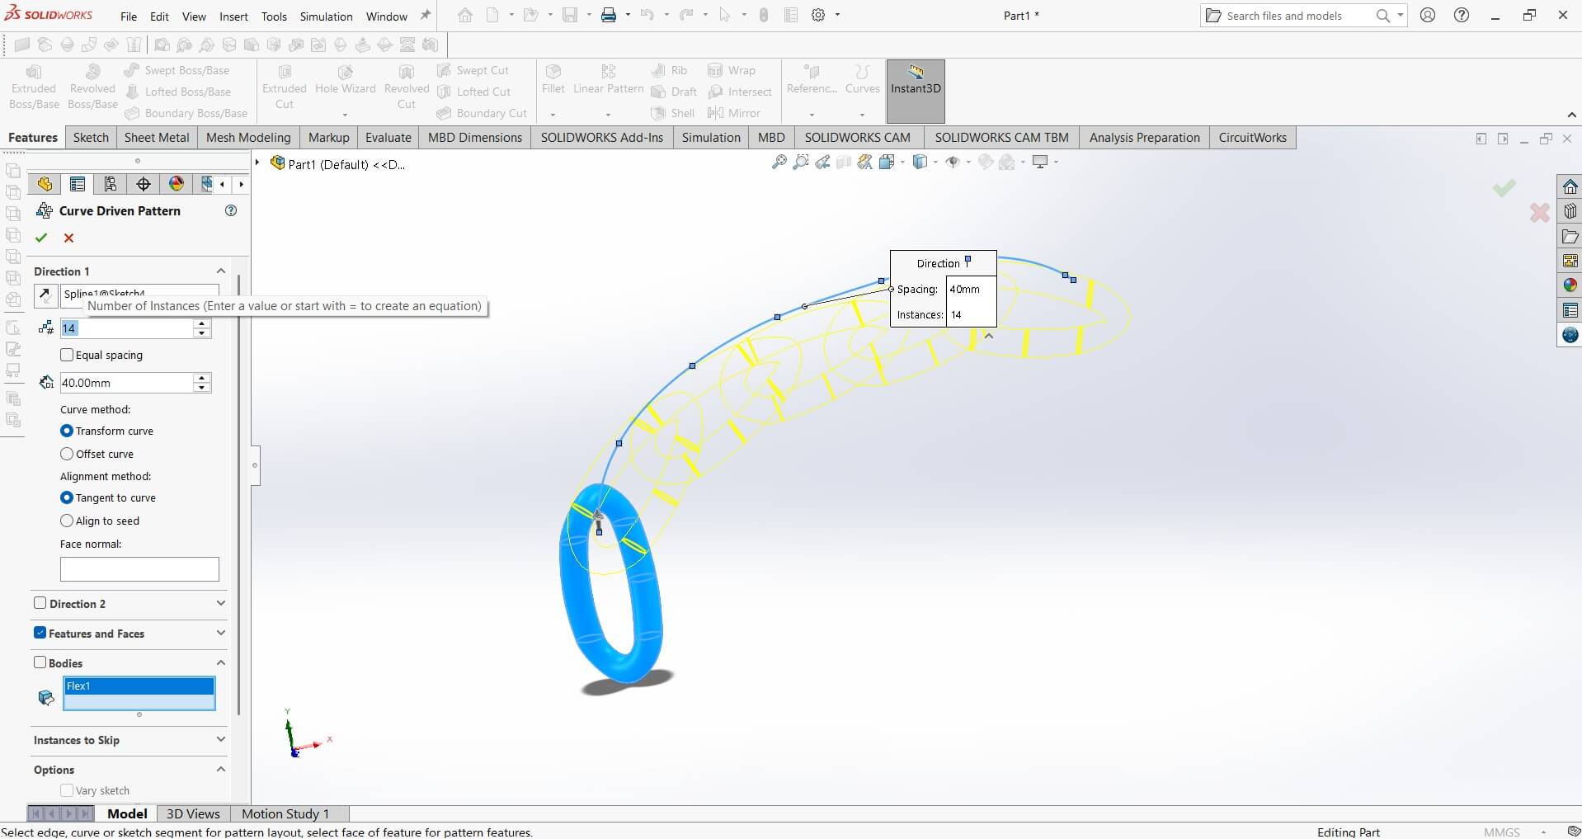Open the FeatureManager design tree tab
The image size is (1582, 839).
tap(45, 184)
